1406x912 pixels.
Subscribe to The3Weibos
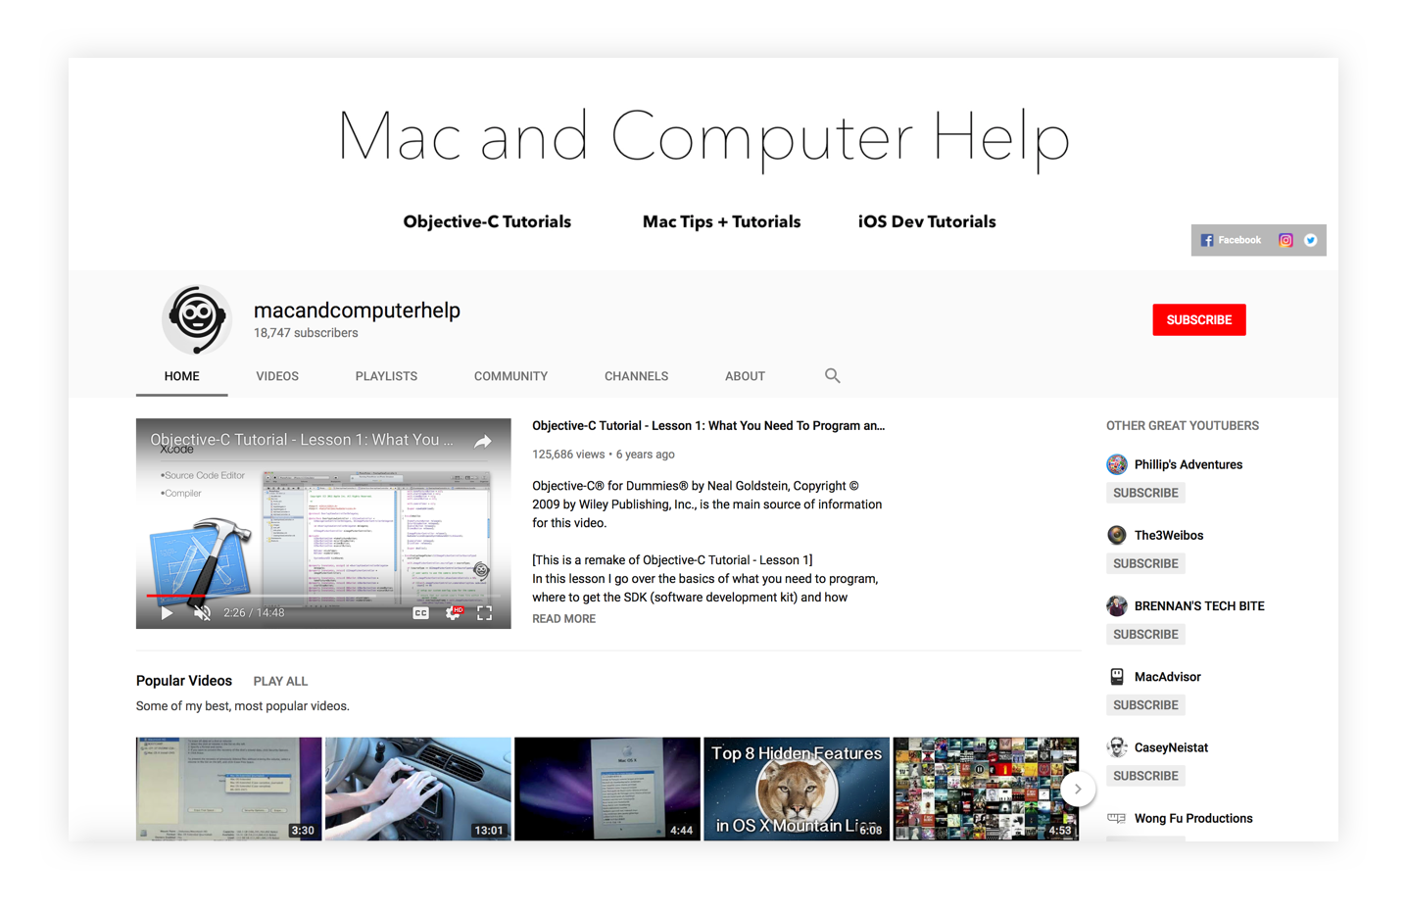pos(1145,563)
